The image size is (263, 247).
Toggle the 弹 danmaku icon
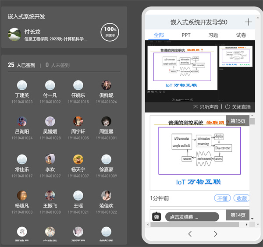coord(156,217)
